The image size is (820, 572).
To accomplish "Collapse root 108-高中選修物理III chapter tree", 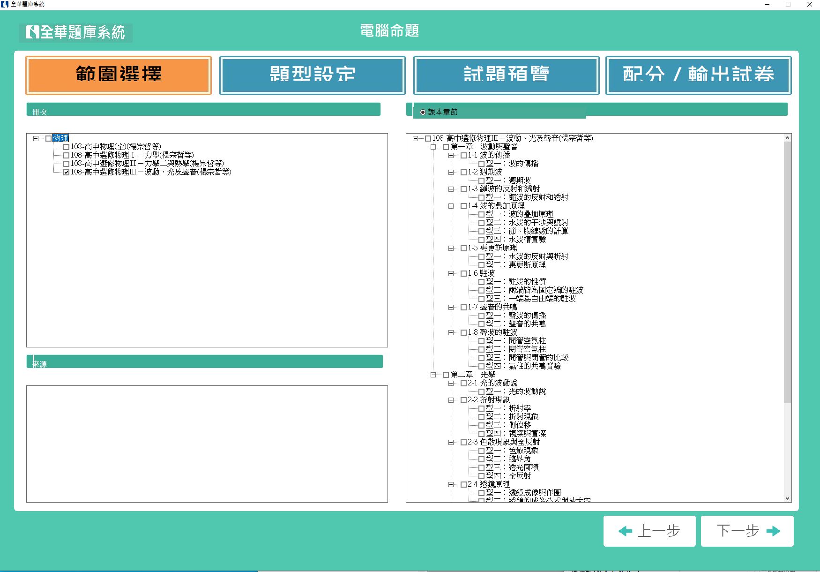I will [415, 138].
